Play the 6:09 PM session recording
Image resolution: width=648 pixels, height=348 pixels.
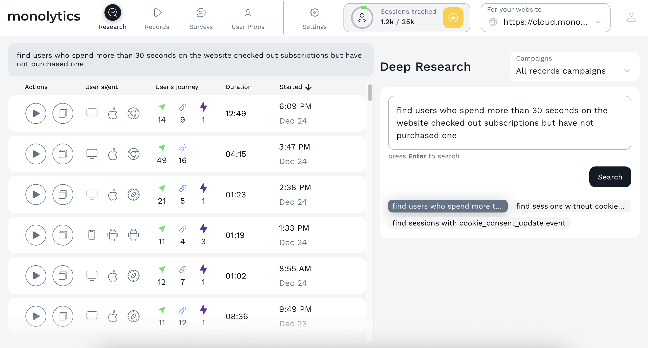pyautogui.click(x=36, y=113)
